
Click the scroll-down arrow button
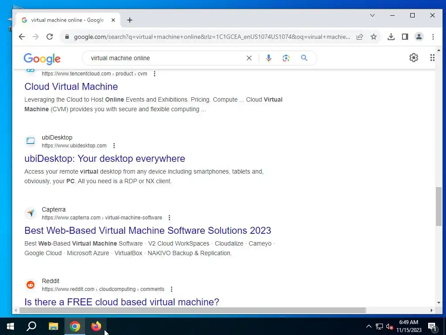[x=438, y=303]
